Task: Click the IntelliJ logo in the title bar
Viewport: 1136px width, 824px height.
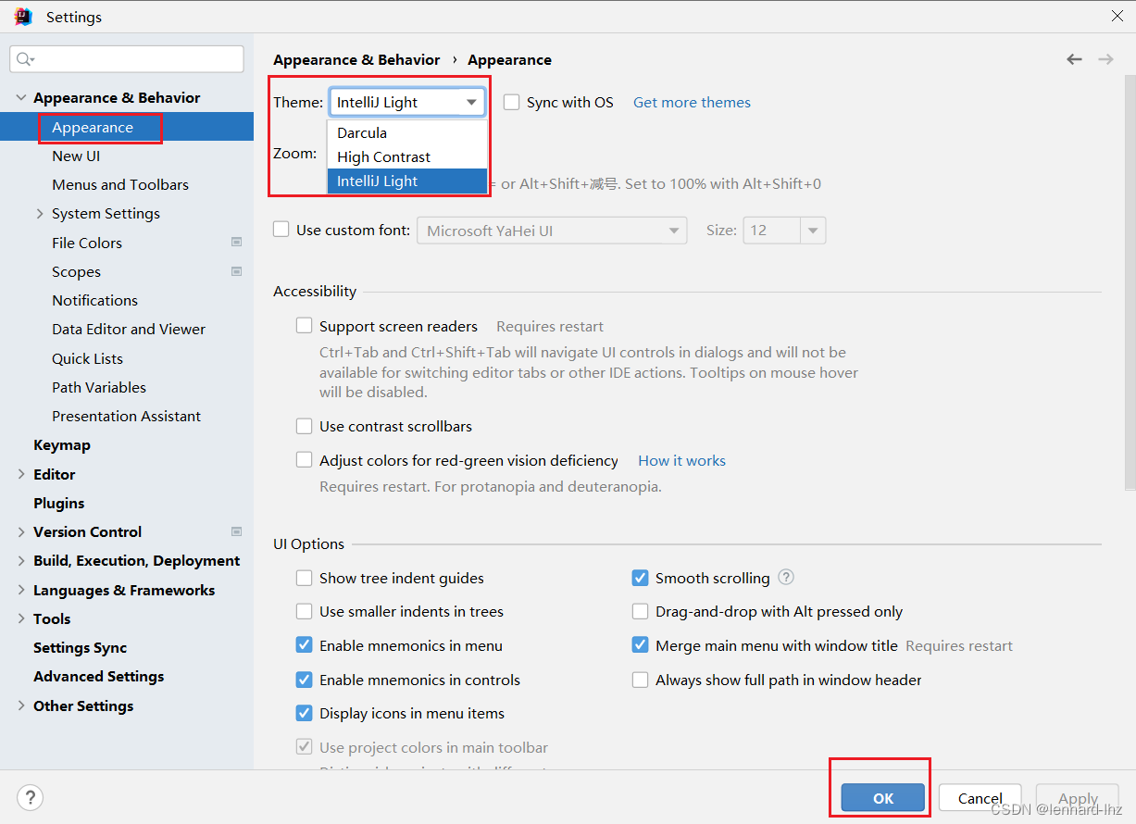Action: [23, 17]
